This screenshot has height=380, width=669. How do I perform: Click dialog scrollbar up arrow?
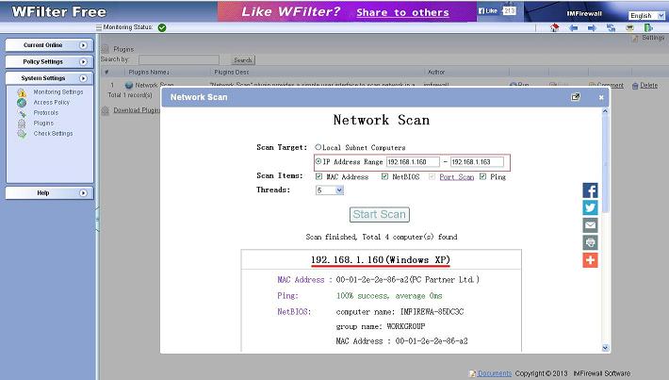pyautogui.click(x=605, y=111)
